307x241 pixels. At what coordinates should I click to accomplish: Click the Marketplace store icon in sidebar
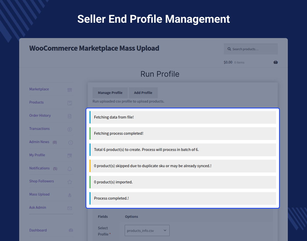(70, 90)
